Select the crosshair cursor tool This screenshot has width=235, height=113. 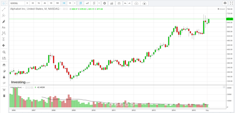[x=4, y=3]
